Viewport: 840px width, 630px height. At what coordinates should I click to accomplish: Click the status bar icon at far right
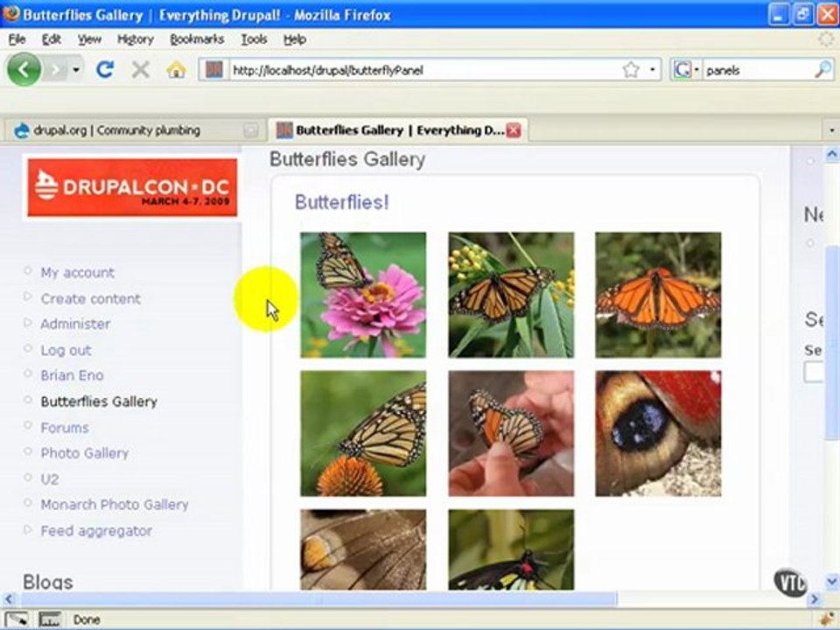(828, 619)
